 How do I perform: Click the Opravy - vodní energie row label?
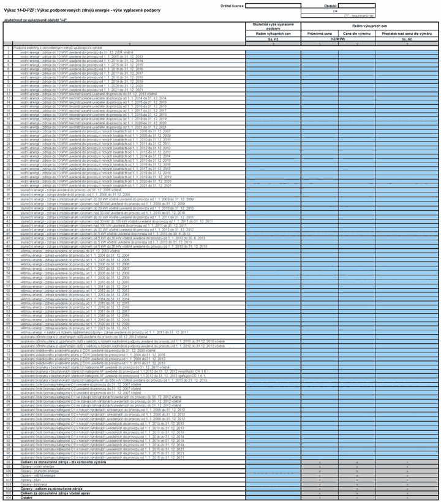click(37, 467)
